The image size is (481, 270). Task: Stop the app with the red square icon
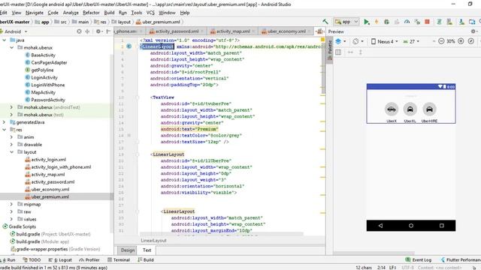[x=427, y=22]
